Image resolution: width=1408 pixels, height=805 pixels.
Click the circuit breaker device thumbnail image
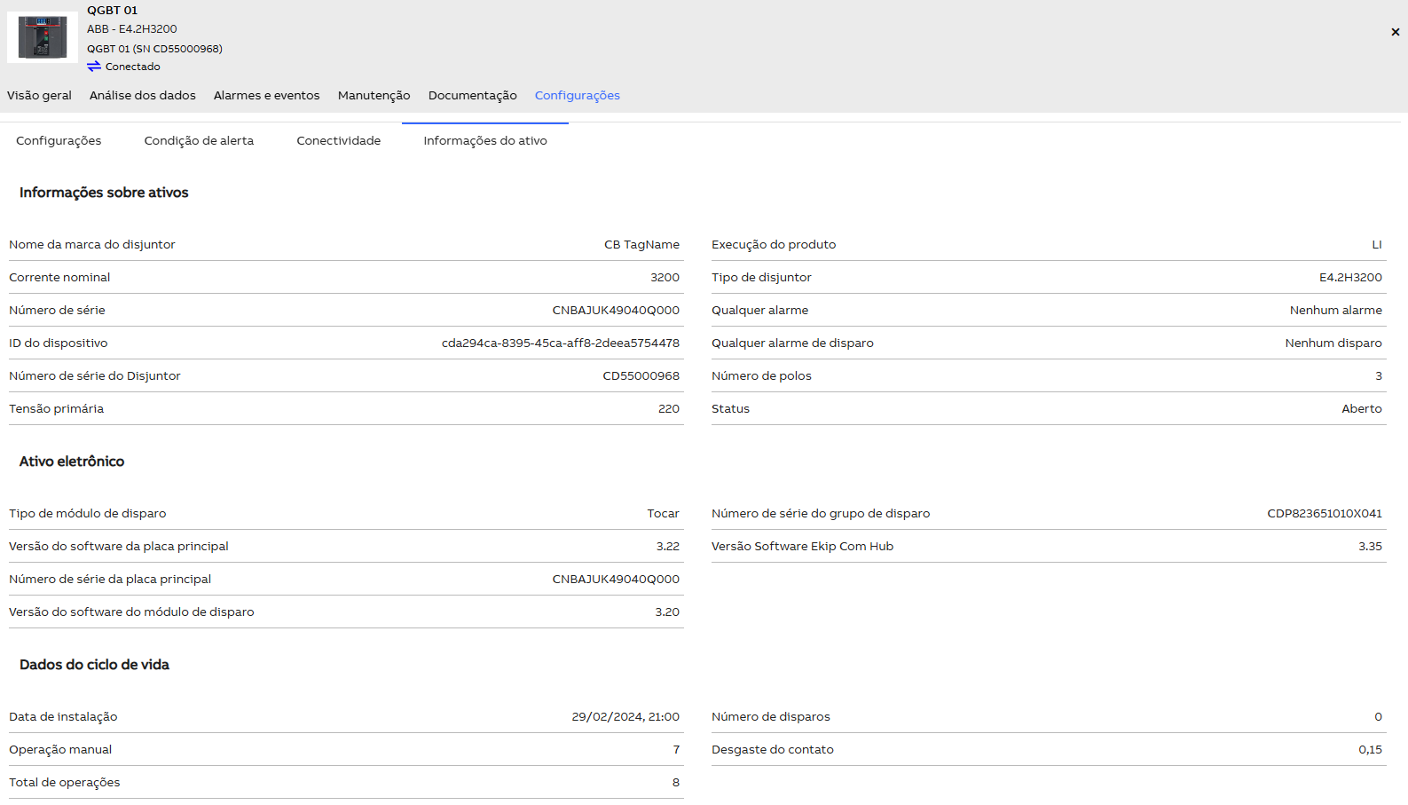[x=42, y=37]
